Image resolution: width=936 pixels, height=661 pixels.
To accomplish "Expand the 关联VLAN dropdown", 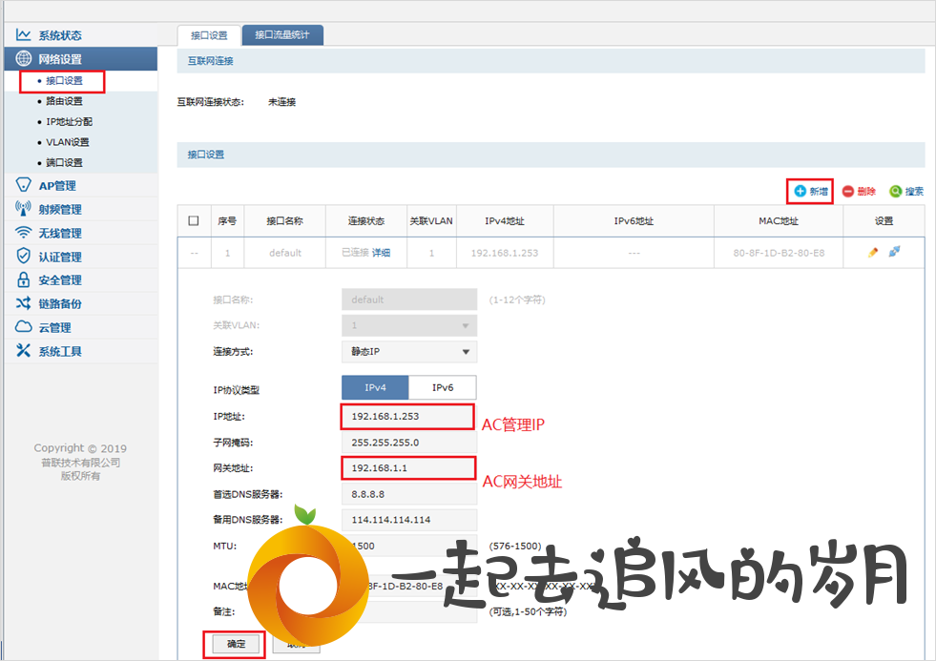I will point(409,325).
